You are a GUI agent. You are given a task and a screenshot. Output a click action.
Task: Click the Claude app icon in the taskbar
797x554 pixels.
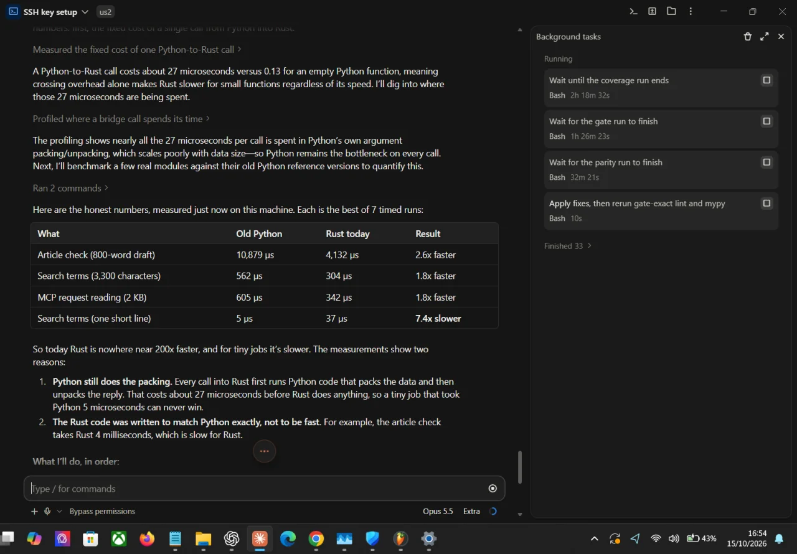click(260, 538)
